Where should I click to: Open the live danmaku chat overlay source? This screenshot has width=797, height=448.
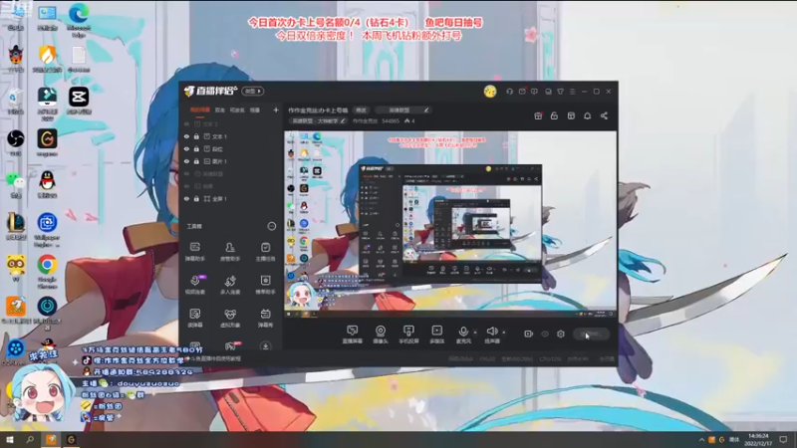point(352,335)
